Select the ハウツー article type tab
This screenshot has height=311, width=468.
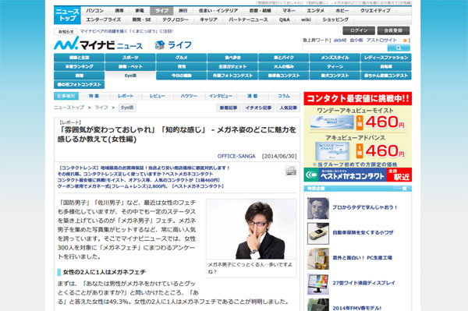pyautogui.click(x=189, y=96)
